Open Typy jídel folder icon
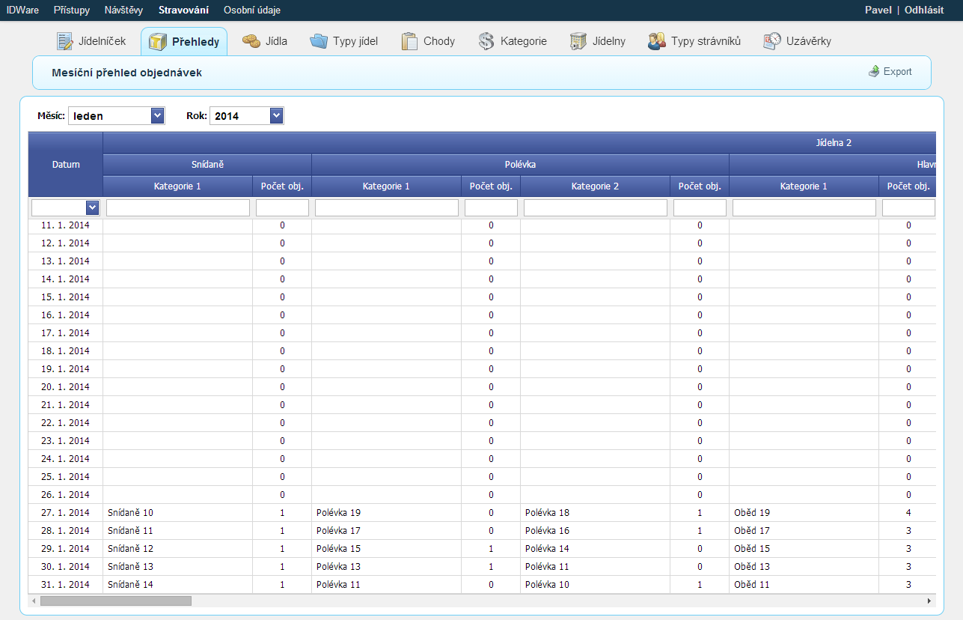963x620 pixels. coord(319,41)
